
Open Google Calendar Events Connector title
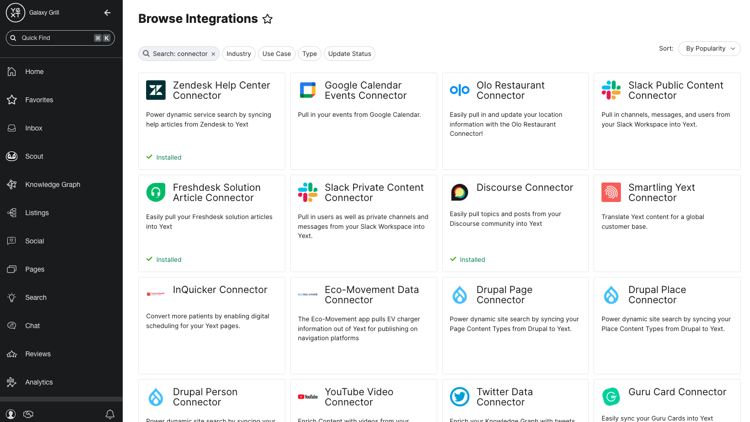[366, 91]
